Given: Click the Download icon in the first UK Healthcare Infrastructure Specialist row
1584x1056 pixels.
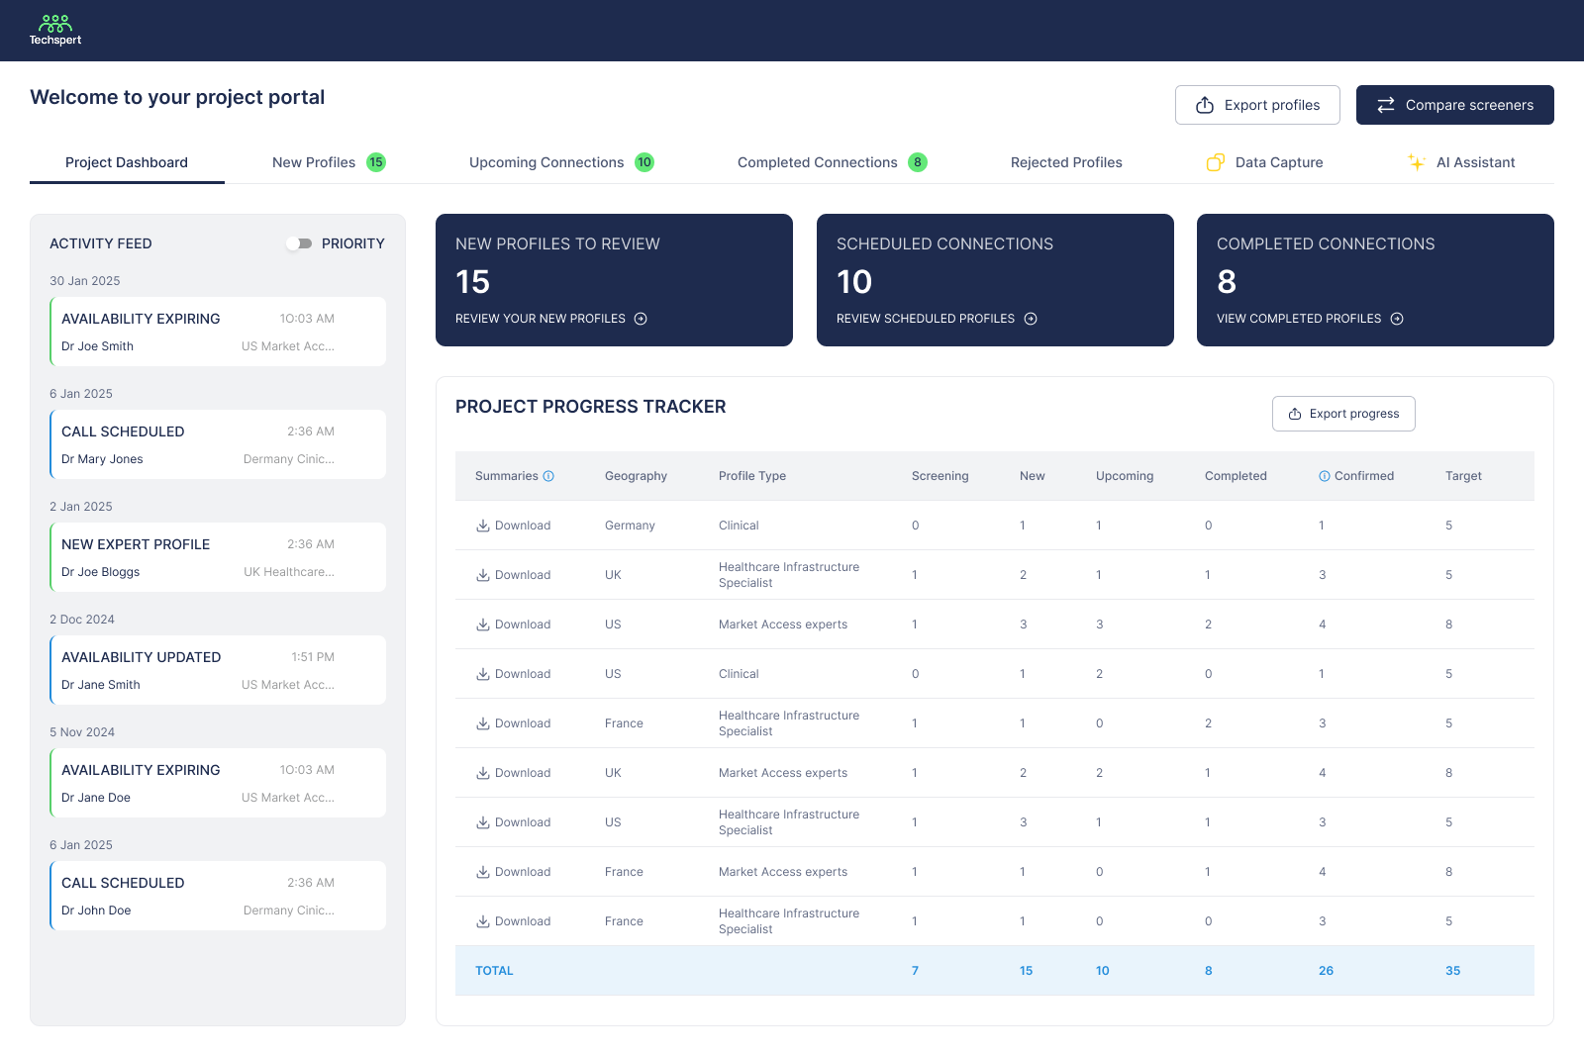Looking at the screenshot, I should (x=483, y=575).
